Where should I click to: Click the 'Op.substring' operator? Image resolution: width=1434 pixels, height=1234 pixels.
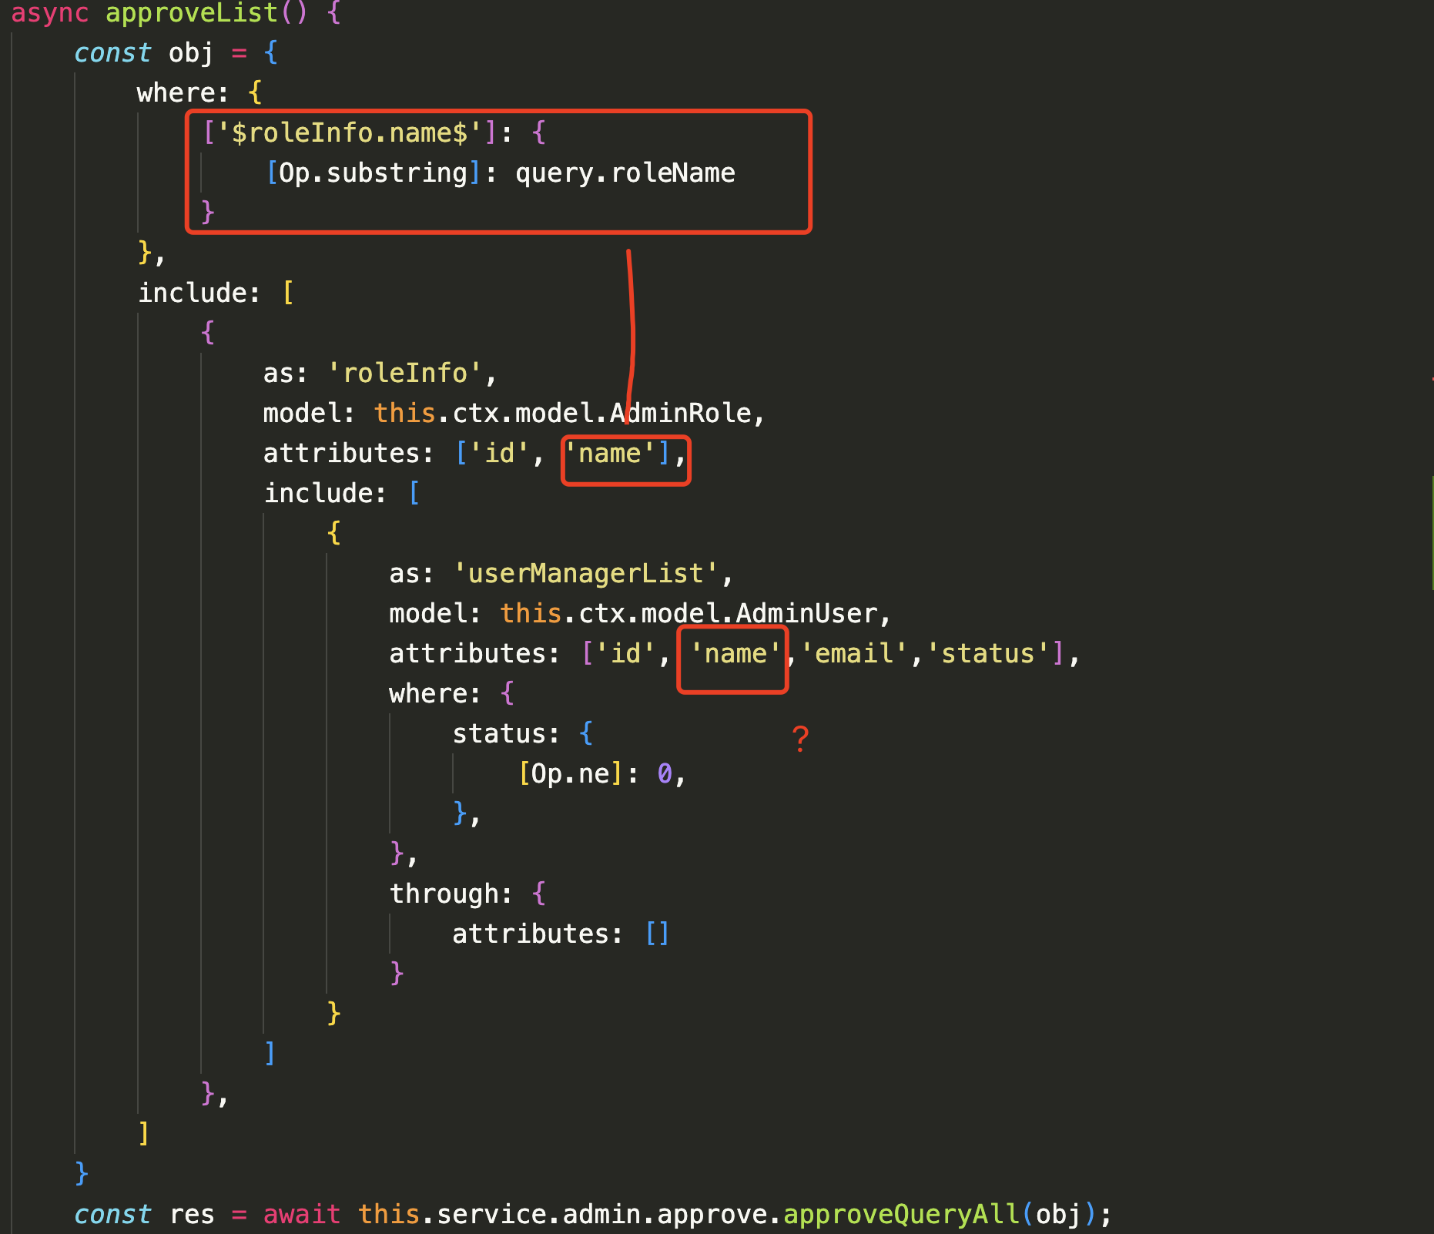click(374, 173)
